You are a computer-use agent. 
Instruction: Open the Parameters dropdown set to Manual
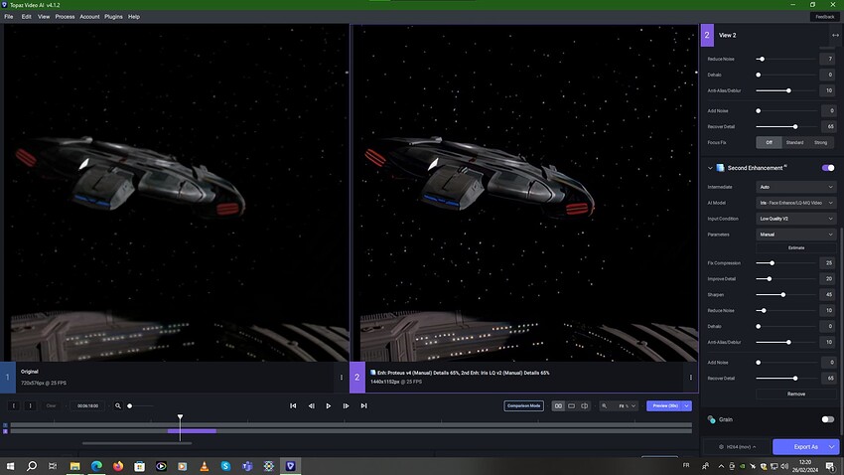click(795, 235)
